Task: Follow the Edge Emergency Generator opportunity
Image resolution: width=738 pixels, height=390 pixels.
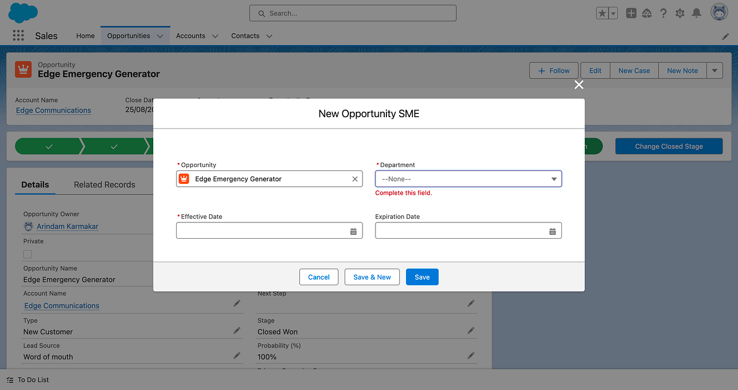Action: (553, 70)
